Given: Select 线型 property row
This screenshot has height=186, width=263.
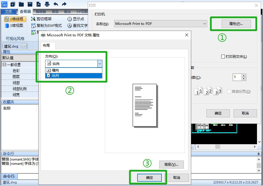Looking at the screenshot, I should tap(20, 83).
